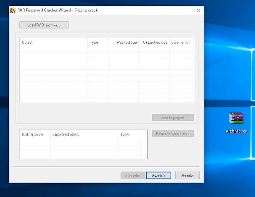
Task: Click the Remove from project button
Action: point(173,133)
